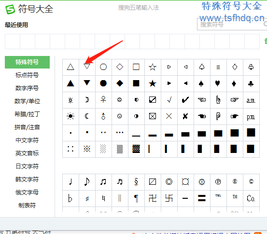Click the first empty recently used slot
Image resolution: width=267 pixels, height=234 pixels.
[13, 41]
